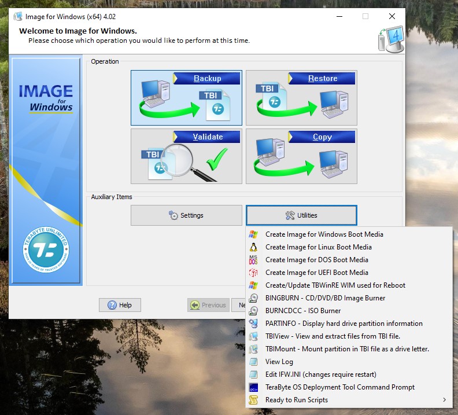The height and width of the screenshot is (415, 458).
Task: Click the green back arrow icon on Previous
Action: pos(194,305)
